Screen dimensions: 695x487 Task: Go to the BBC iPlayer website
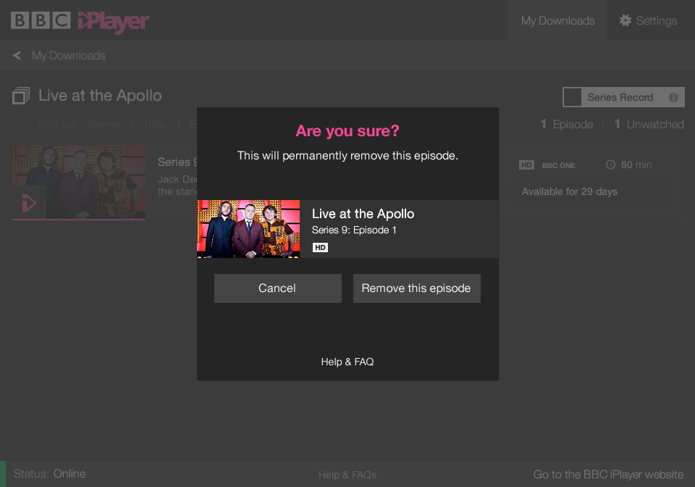pos(608,475)
